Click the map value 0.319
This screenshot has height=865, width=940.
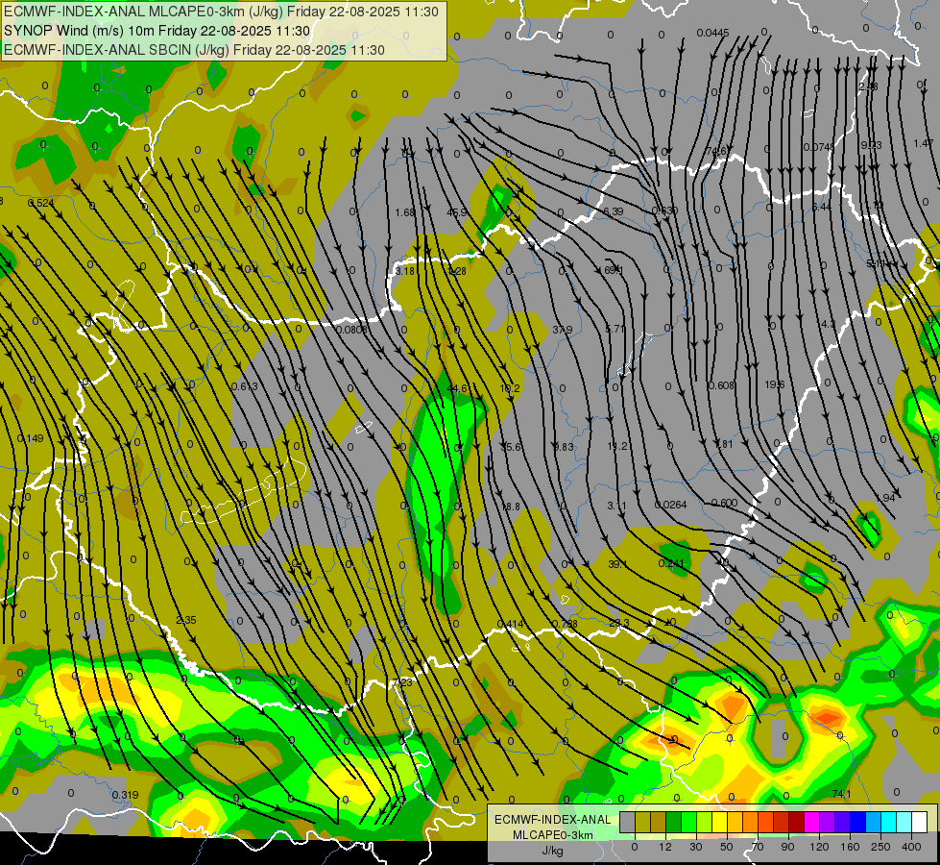[x=125, y=795]
